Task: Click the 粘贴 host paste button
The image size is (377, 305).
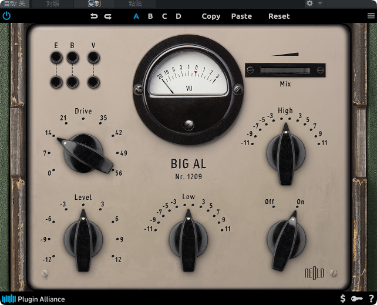Action: [x=136, y=4]
